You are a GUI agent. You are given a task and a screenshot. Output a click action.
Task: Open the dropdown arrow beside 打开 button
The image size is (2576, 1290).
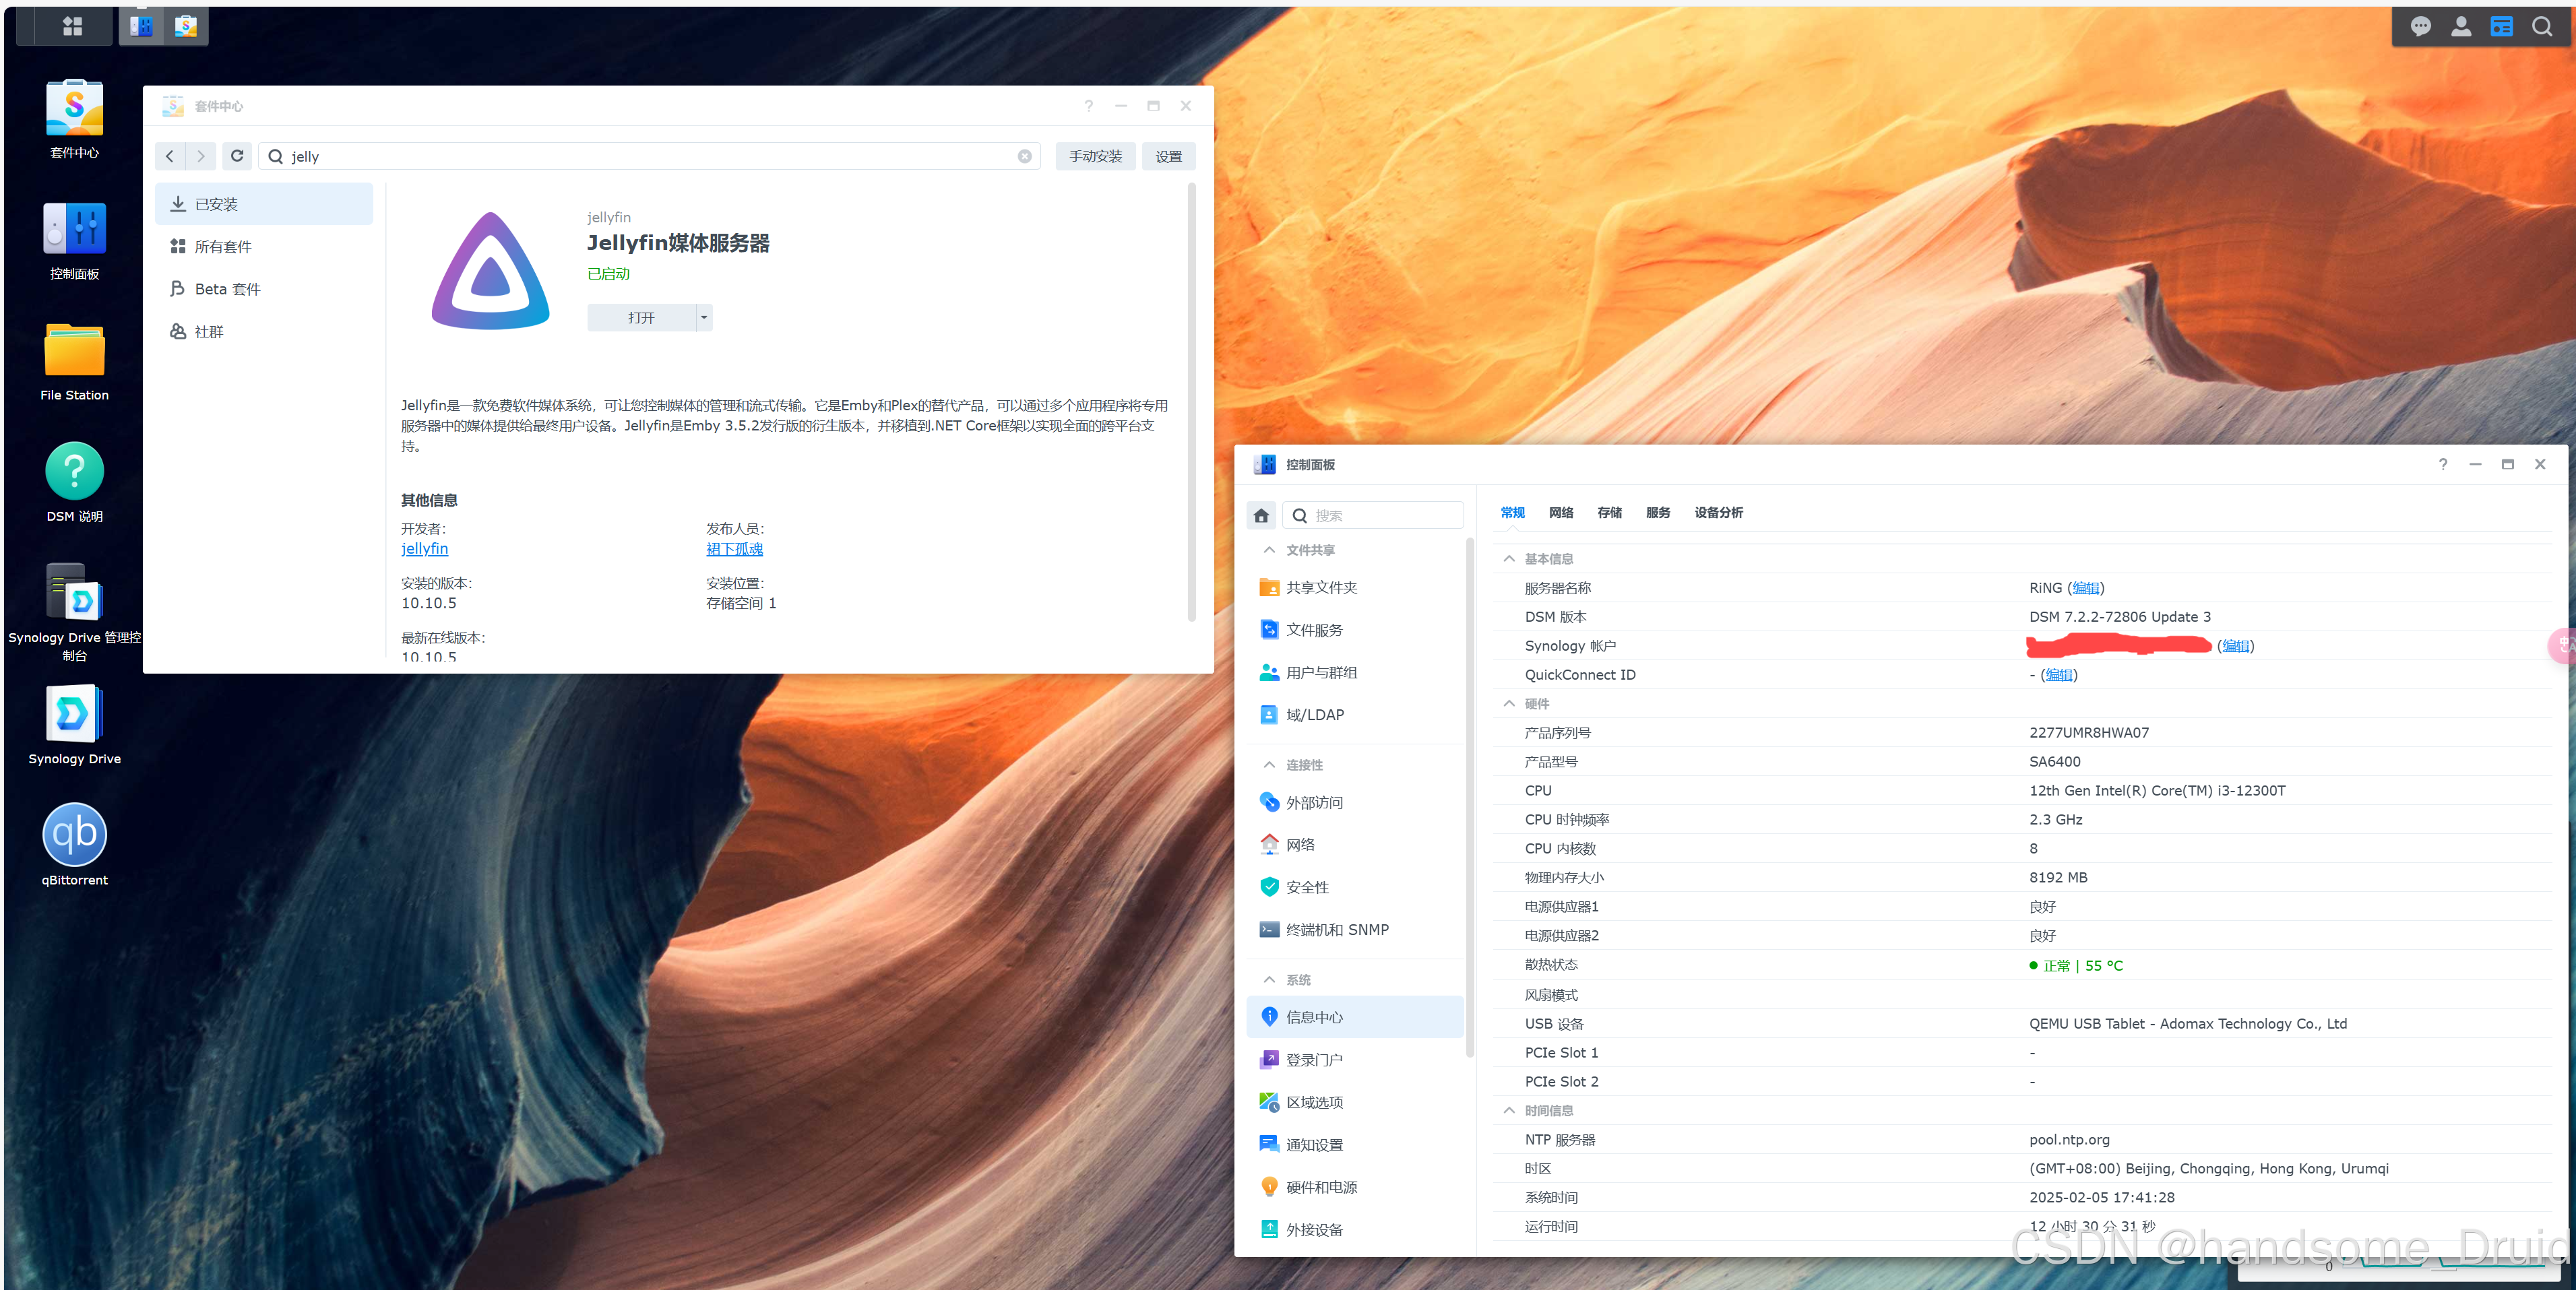704,318
